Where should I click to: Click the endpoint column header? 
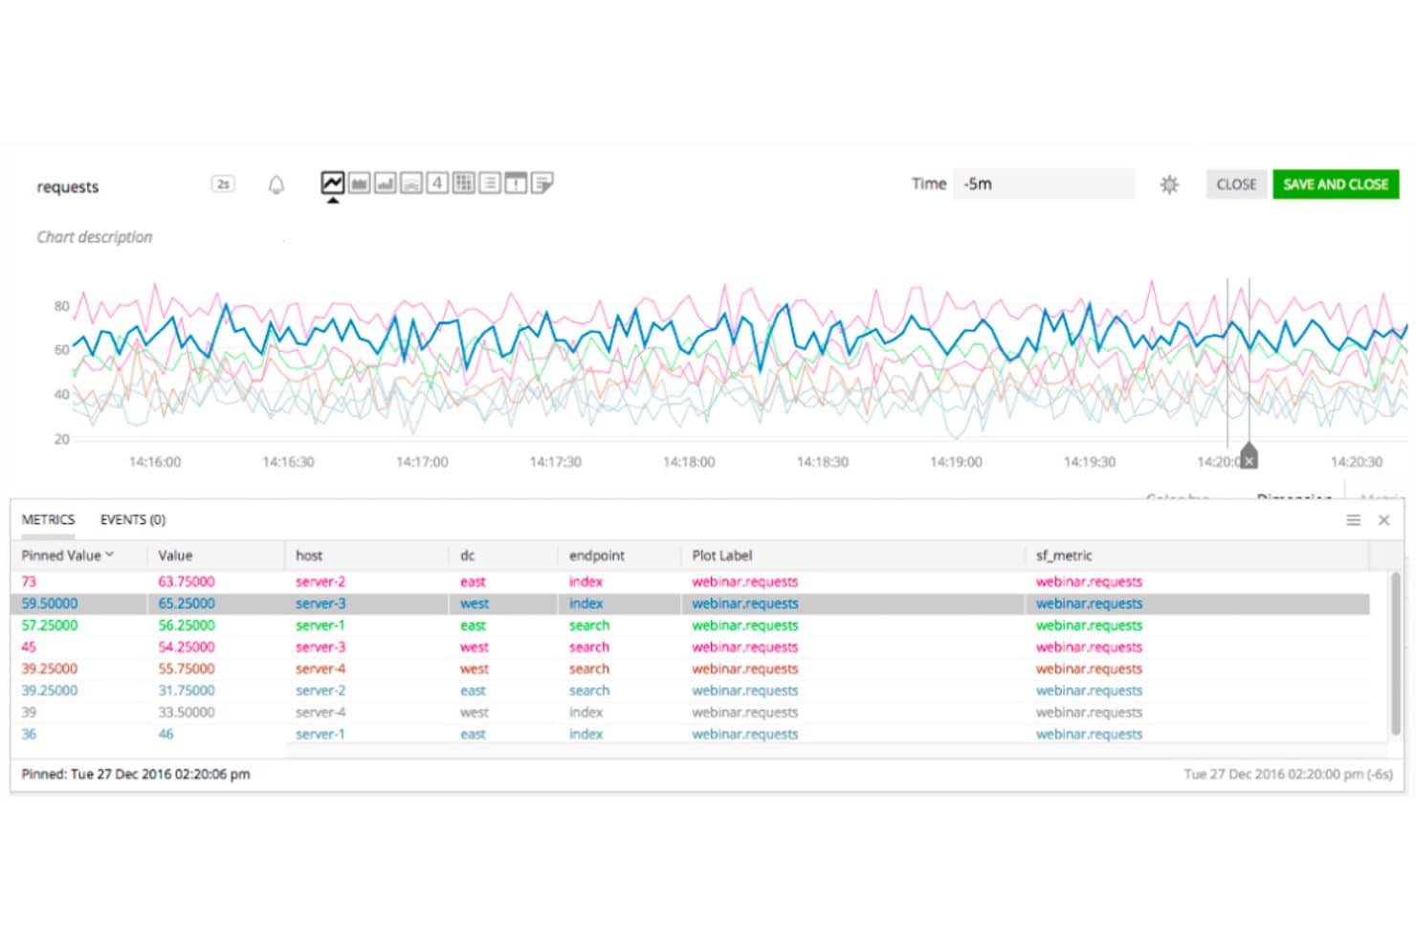(597, 555)
